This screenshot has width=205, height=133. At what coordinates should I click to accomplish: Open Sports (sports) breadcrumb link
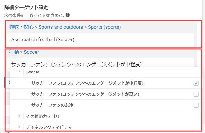click(104, 27)
